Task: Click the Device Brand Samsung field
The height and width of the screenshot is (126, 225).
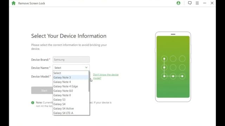Action: [71, 59]
